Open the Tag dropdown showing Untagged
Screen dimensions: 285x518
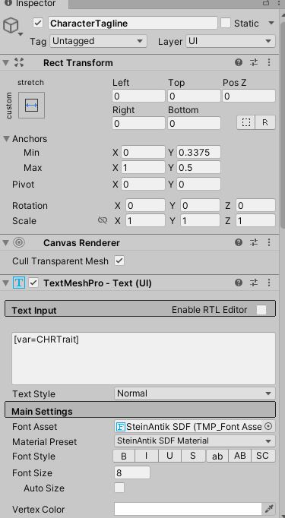pyautogui.click(x=99, y=41)
